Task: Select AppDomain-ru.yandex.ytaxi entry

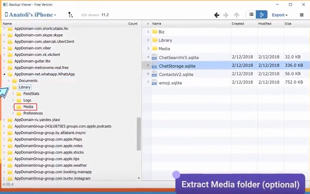Action: tap(37, 120)
